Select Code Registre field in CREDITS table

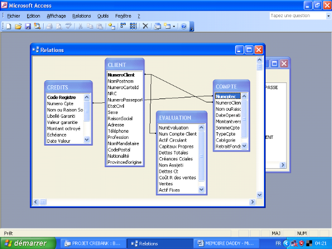pos(61,97)
